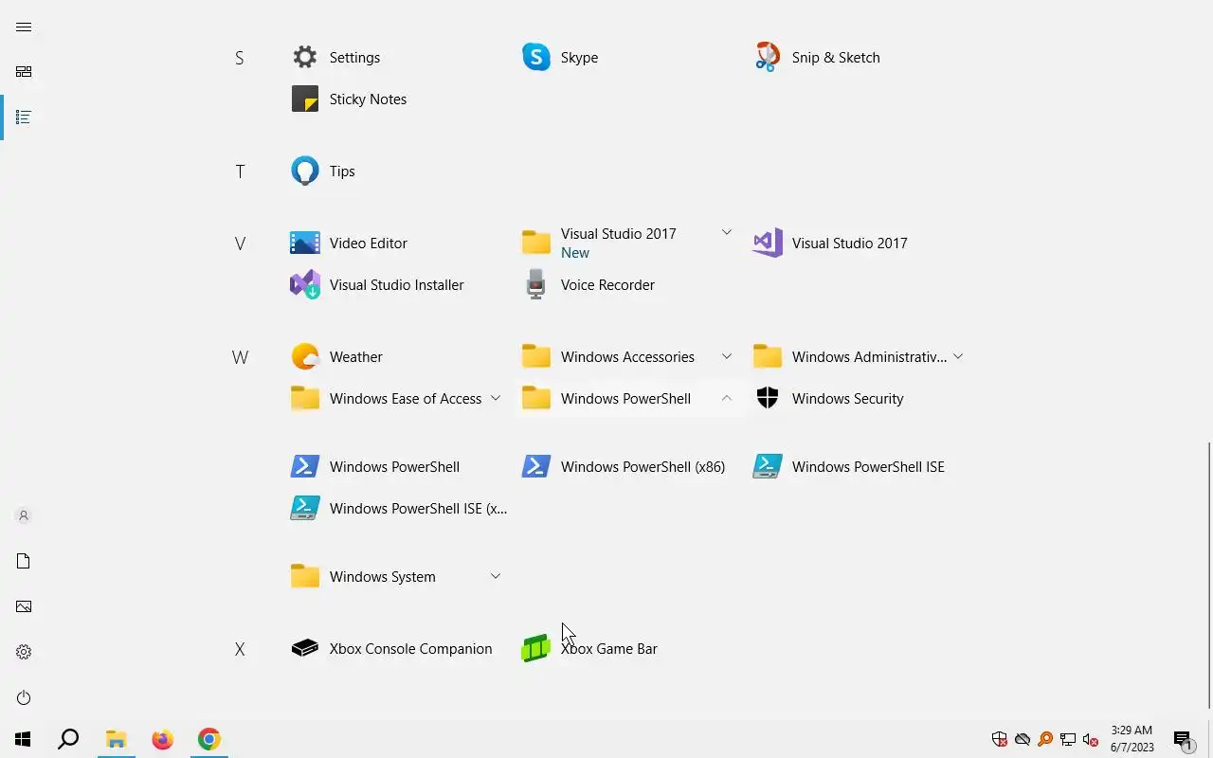Click the muted volume tray icon

pos(1091,739)
